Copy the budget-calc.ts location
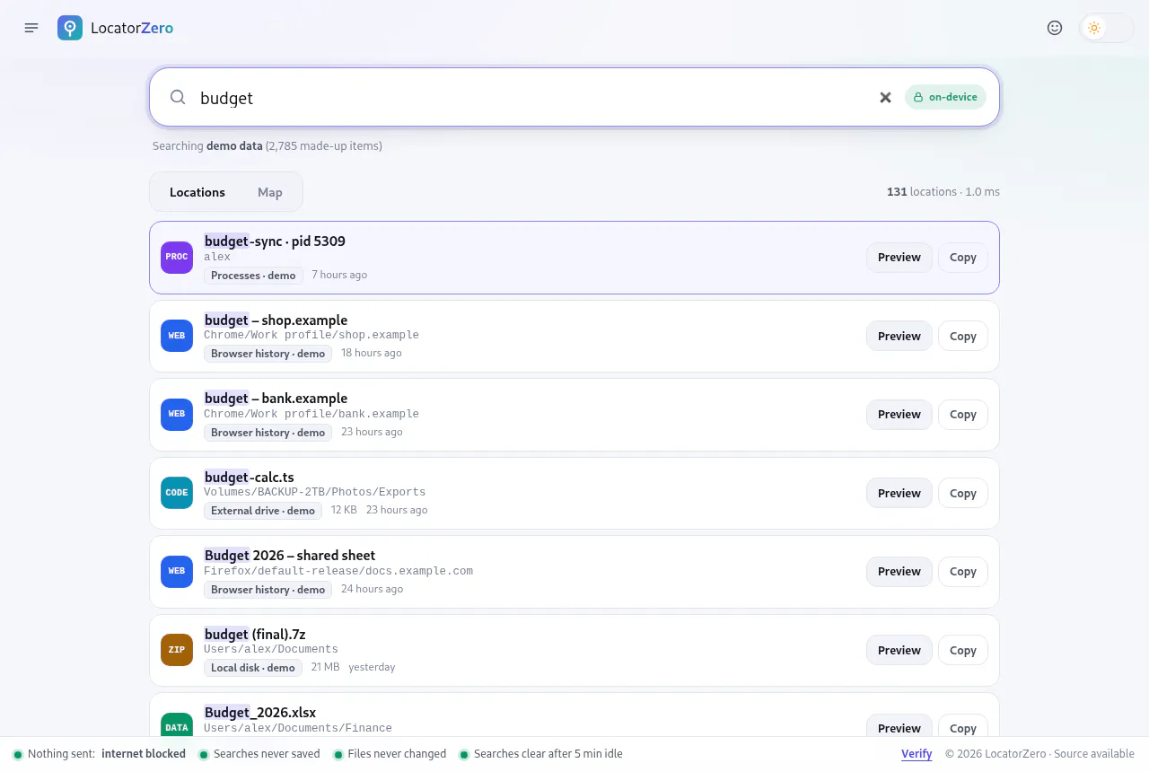The height and width of the screenshot is (772, 1149). click(x=963, y=493)
